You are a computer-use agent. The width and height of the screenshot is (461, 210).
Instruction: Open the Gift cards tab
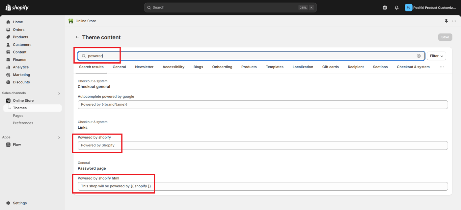(x=331, y=67)
